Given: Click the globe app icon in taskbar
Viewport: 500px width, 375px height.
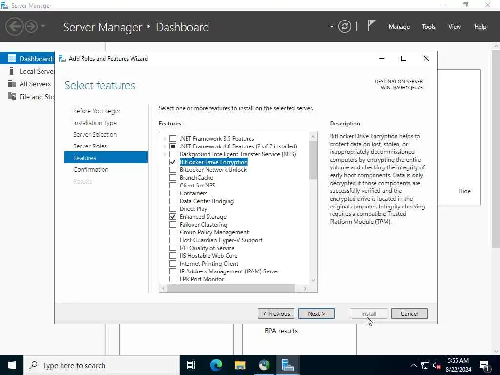Looking at the screenshot, I should point(264,365).
